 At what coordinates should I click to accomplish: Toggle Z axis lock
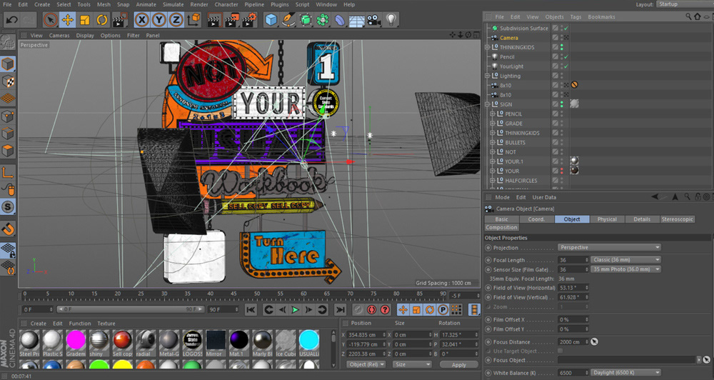(176, 20)
